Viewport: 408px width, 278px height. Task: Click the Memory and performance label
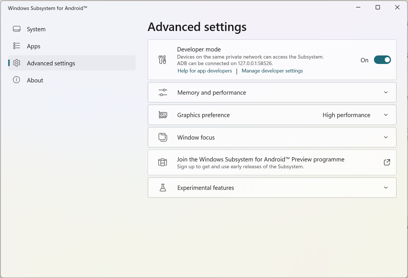coord(212,93)
